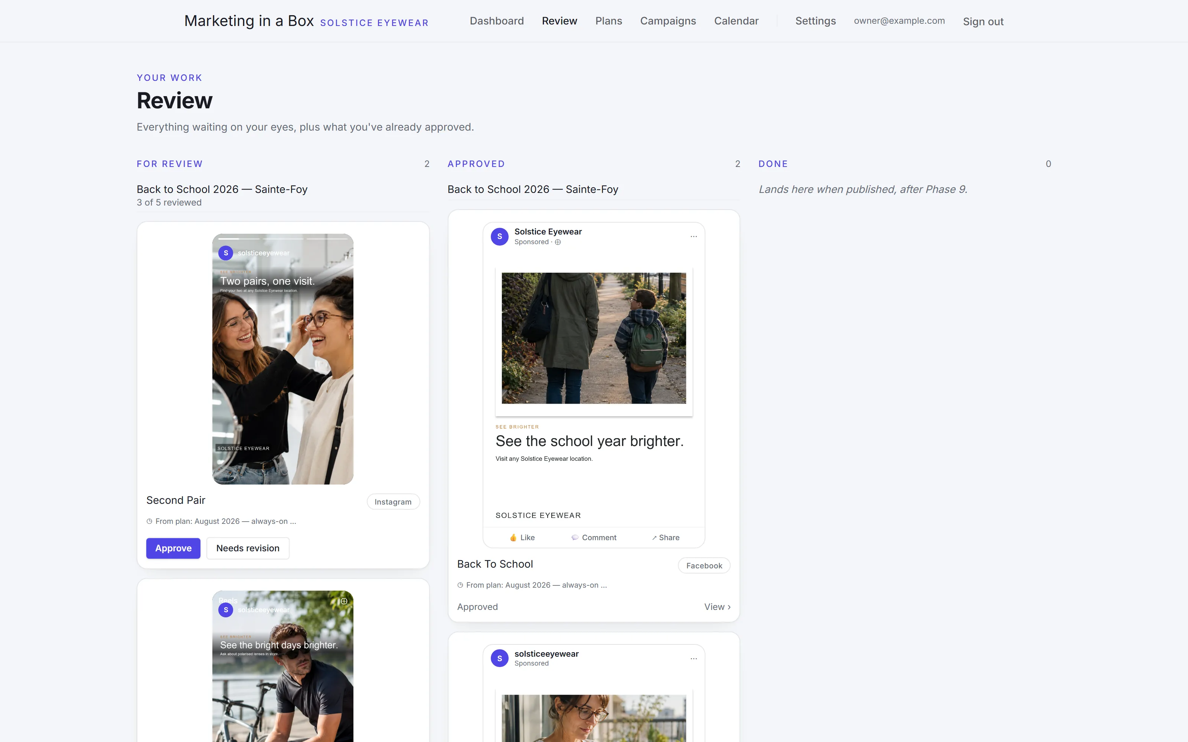The width and height of the screenshot is (1188, 742).
Task: Click the Sign out link
Action: coord(983,22)
